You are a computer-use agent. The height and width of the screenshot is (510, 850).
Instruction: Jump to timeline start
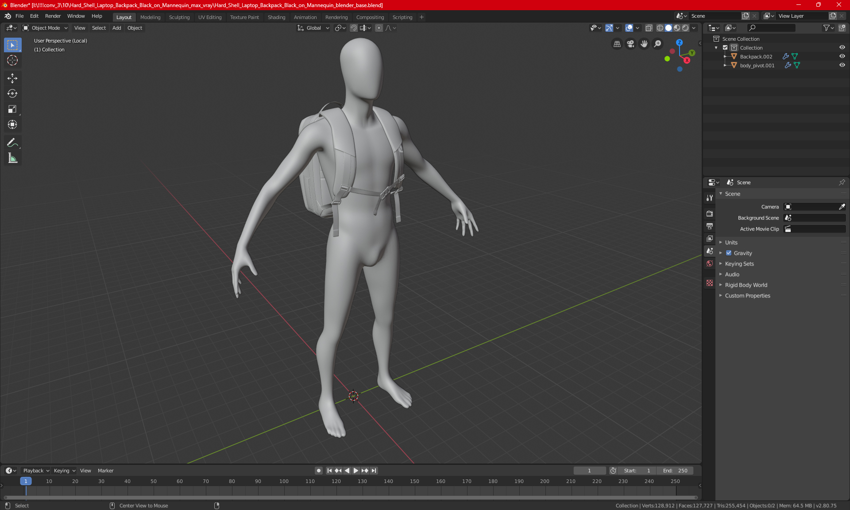click(329, 471)
